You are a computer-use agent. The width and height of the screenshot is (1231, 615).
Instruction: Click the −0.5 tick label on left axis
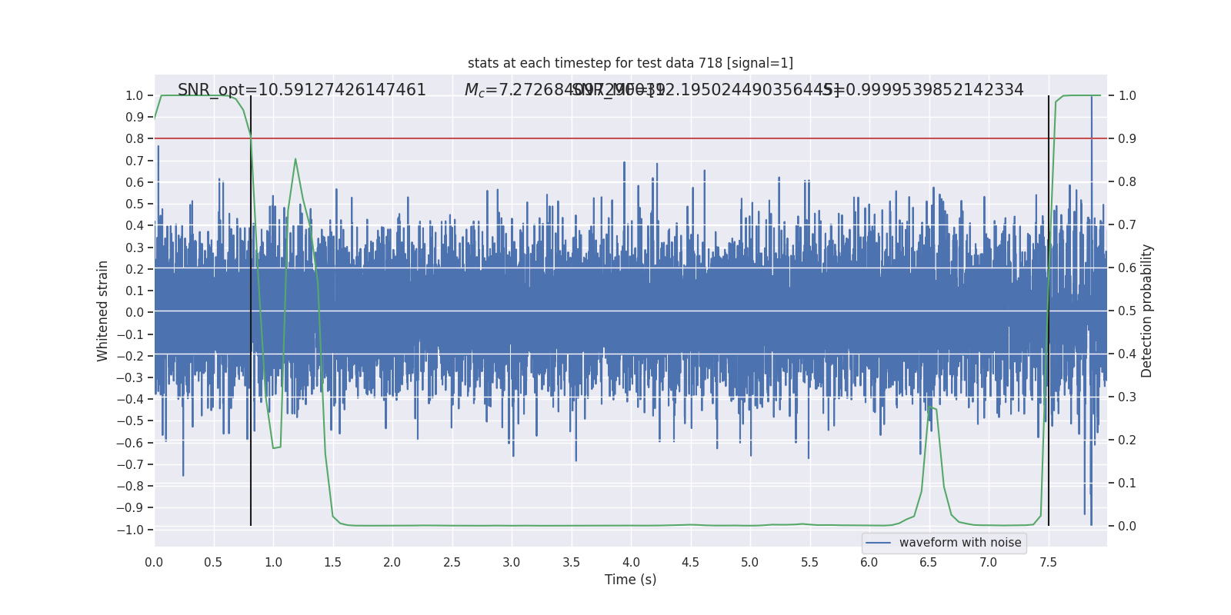(x=130, y=421)
